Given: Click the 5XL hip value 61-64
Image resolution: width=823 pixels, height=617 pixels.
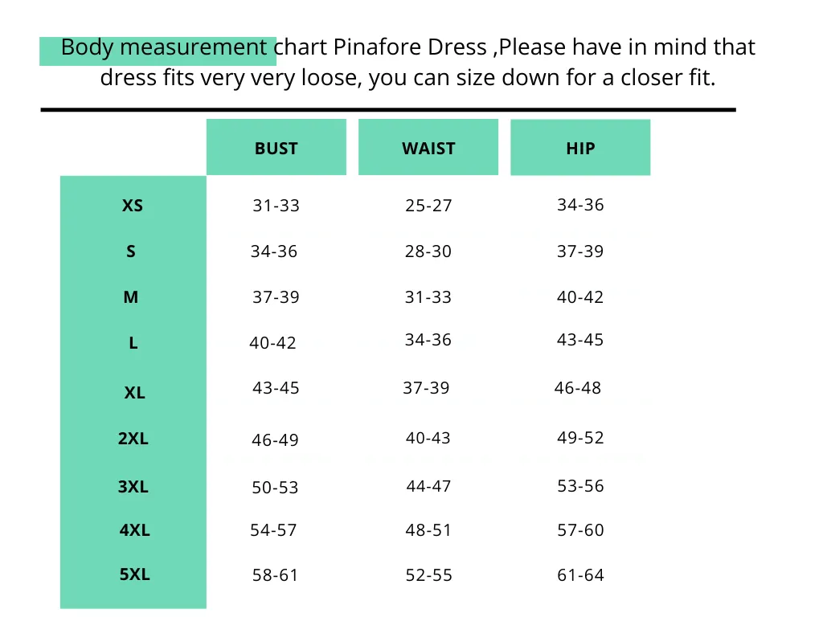Looking at the screenshot, I should pos(580,575).
